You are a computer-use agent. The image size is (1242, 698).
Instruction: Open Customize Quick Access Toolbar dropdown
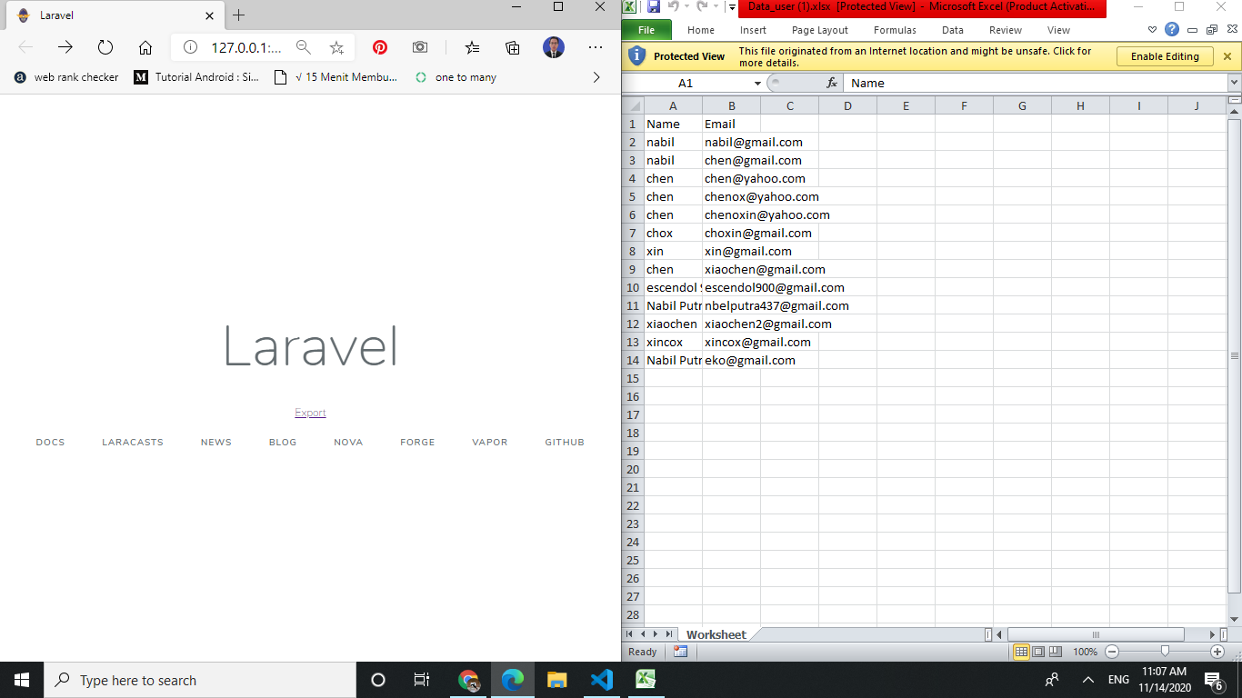(733, 7)
